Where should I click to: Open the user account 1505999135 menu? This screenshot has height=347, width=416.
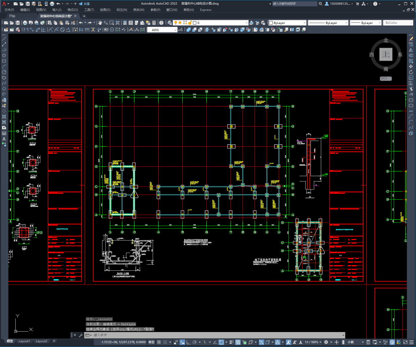click(339, 4)
